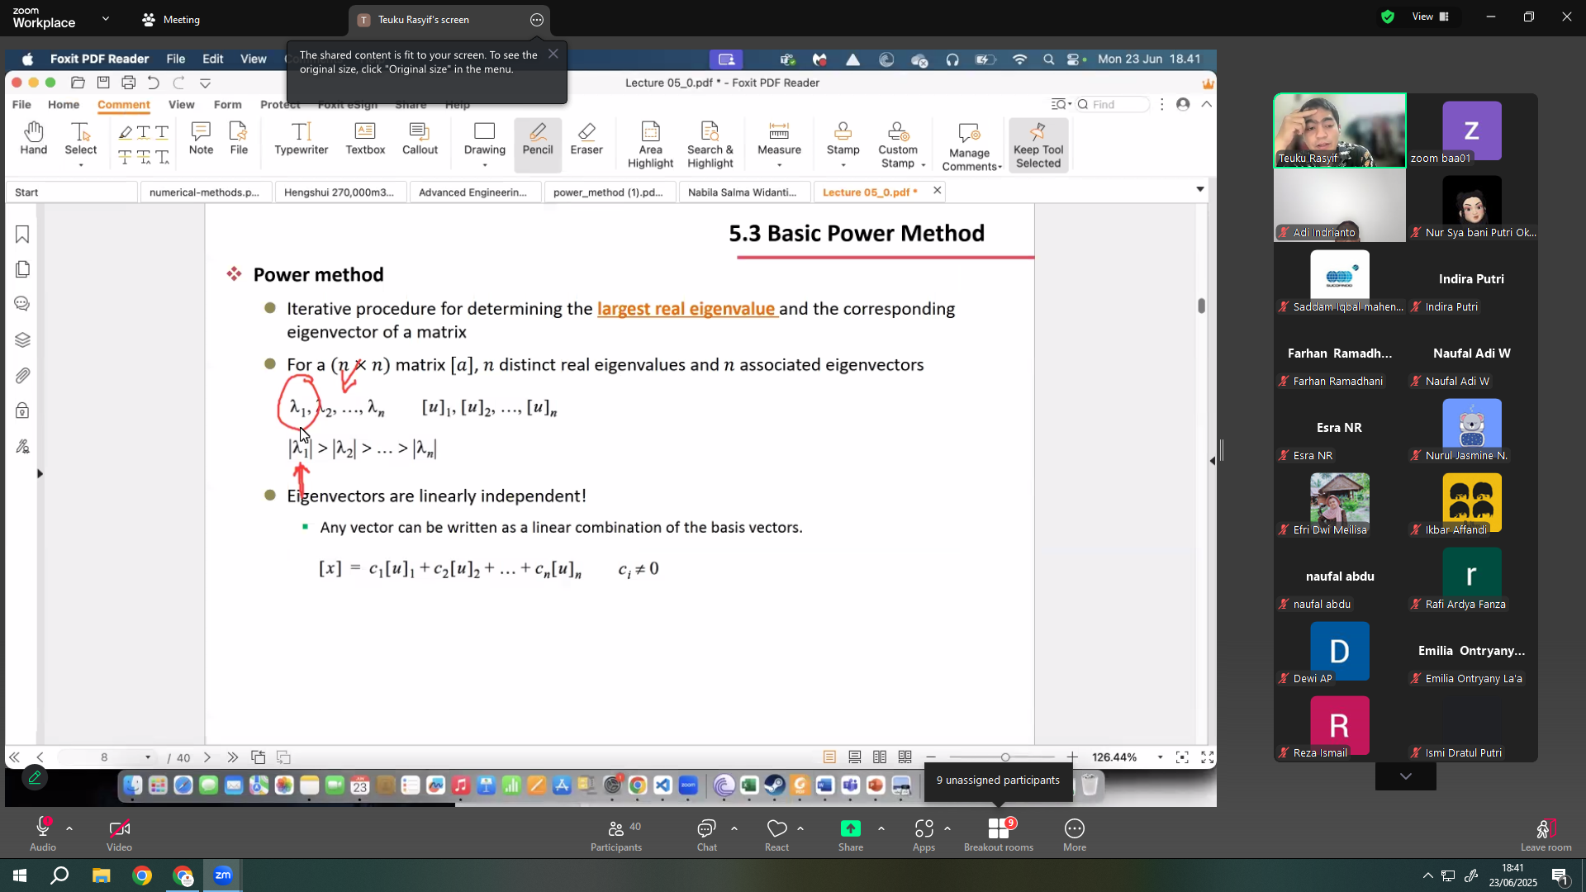Switch to continuous facing view mode
1586x892 pixels.
[905, 757]
